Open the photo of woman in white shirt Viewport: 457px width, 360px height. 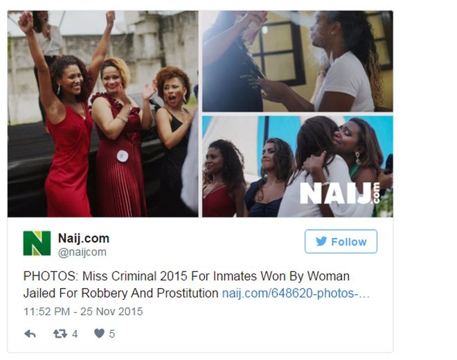tap(298, 61)
